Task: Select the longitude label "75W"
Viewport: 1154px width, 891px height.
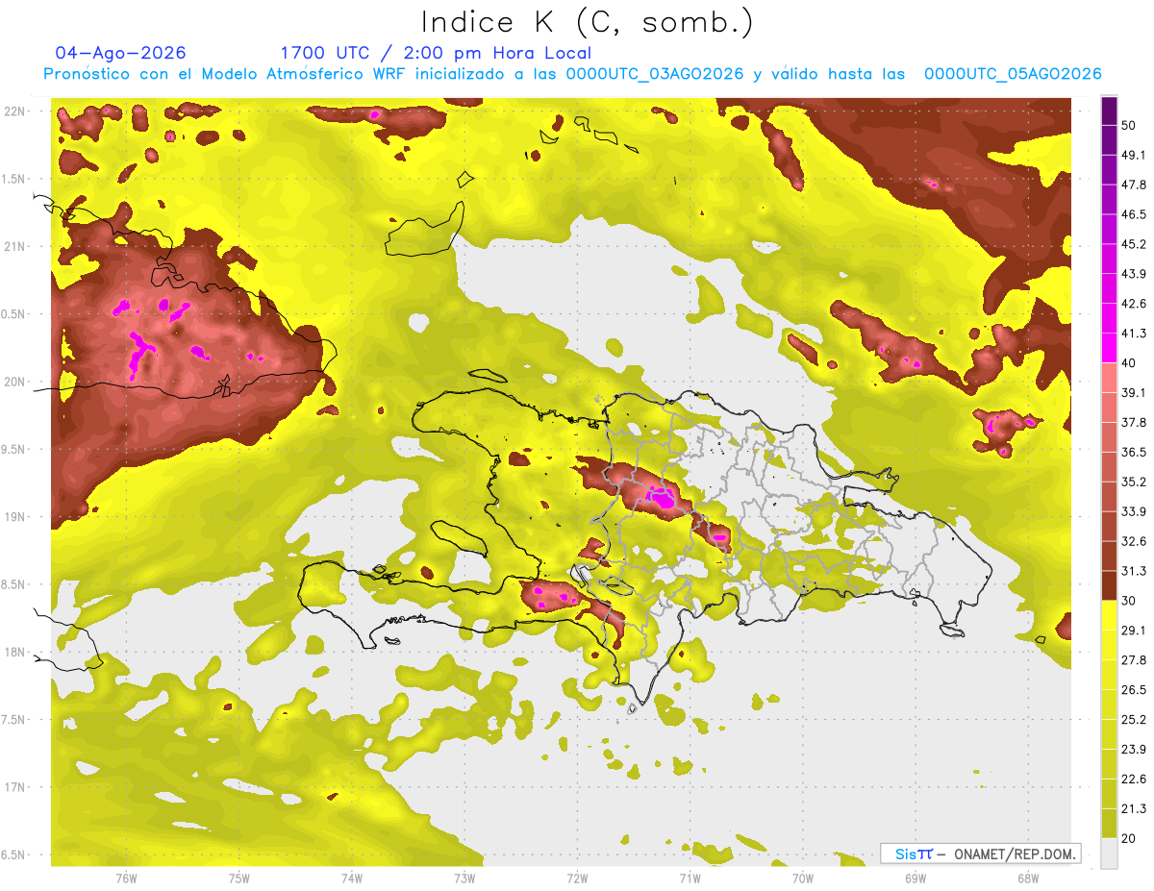Action: click(x=239, y=879)
